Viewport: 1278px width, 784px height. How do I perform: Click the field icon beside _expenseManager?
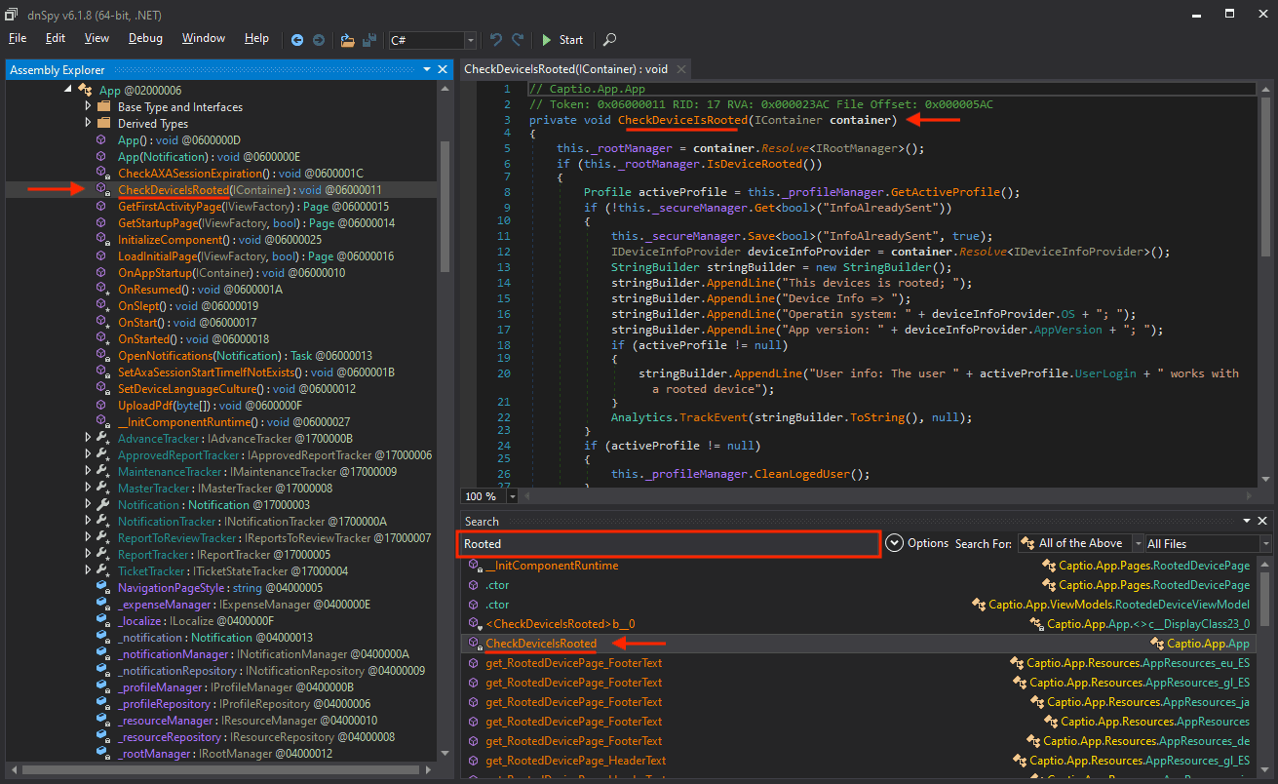point(102,604)
